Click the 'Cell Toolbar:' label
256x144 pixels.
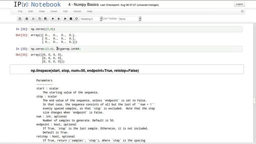tap(110, 19)
